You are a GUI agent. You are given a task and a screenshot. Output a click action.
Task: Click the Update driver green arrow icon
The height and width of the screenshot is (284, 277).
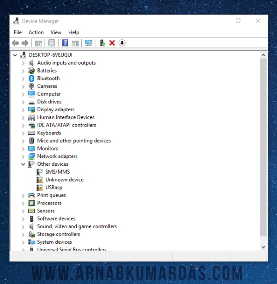pos(102,43)
